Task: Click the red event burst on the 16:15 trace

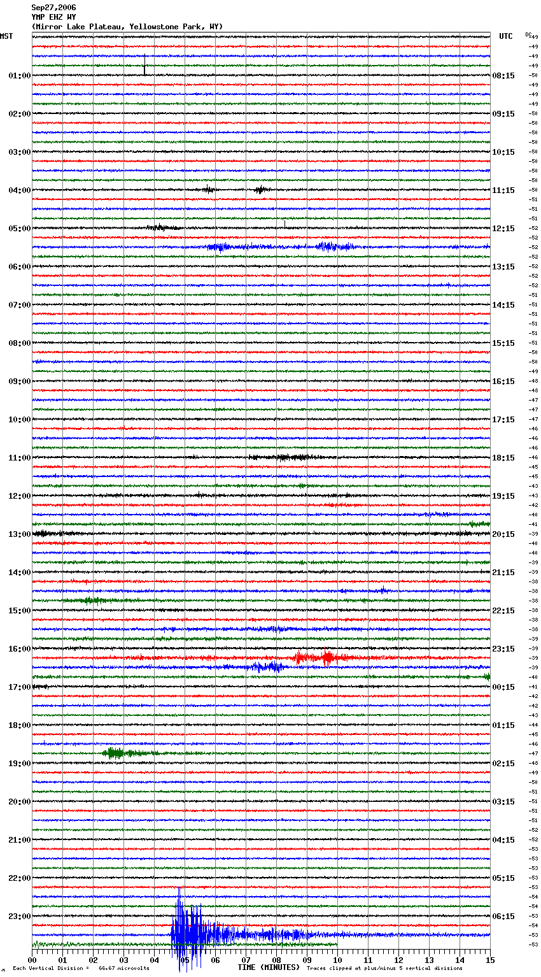Action: pos(315,657)
